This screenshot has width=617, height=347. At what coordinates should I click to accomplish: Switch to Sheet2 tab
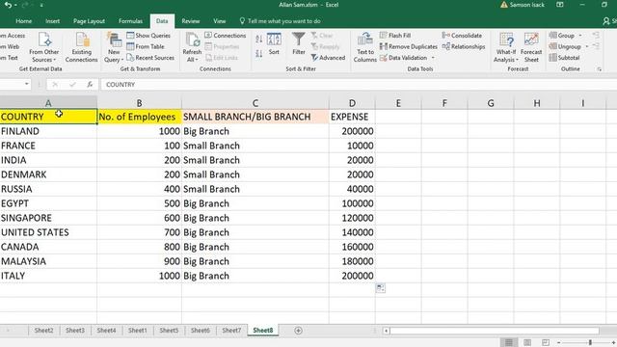[43, 331]
